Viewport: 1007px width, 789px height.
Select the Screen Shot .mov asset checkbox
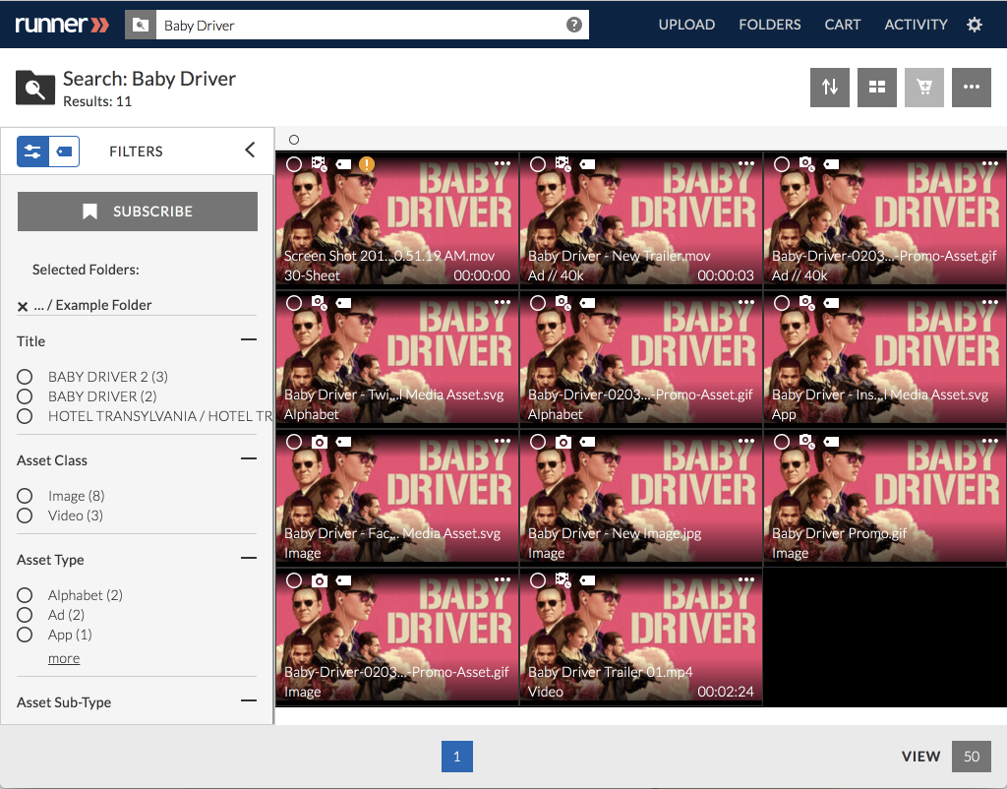[x=294, y=164]
